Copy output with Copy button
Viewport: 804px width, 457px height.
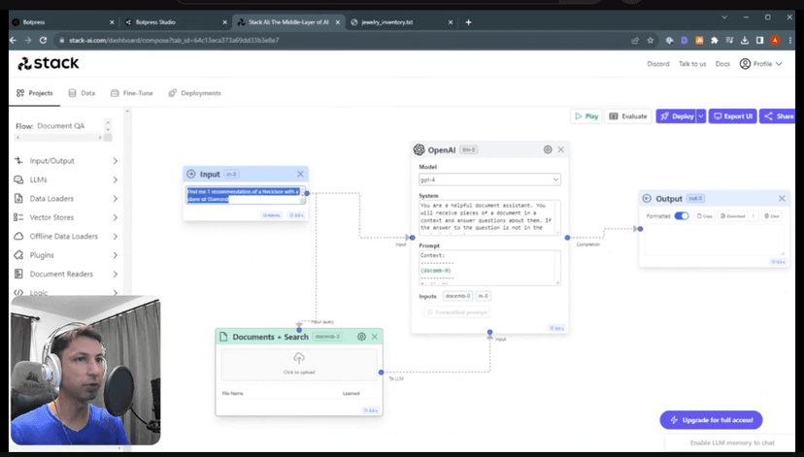point(705,216)
